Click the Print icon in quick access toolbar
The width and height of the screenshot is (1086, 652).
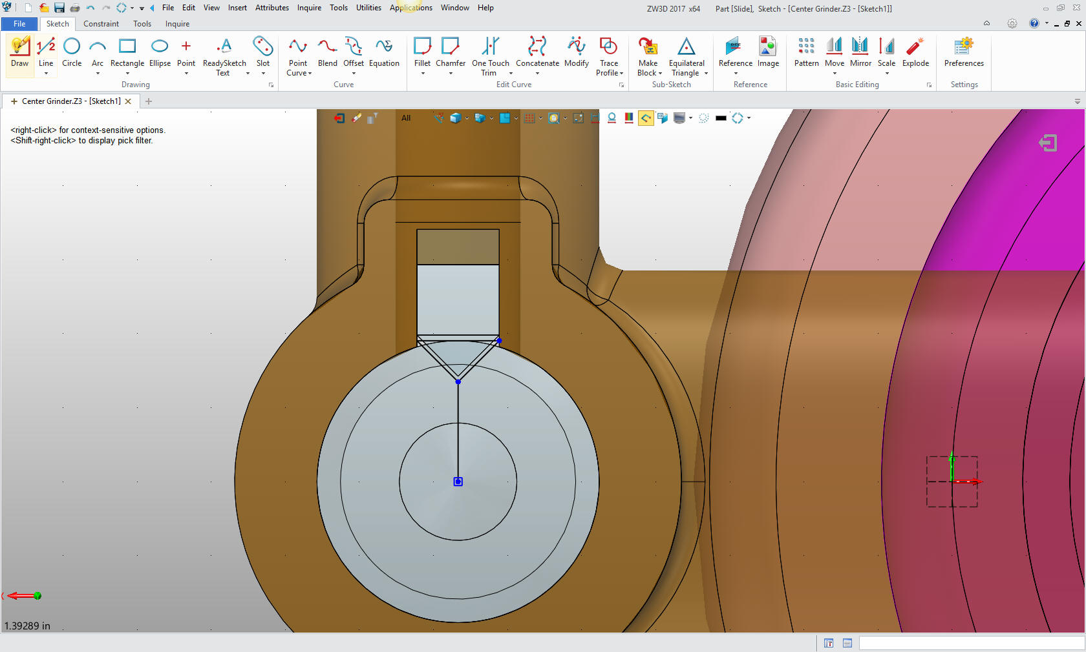pyautogui.click(x=75, y=8)
